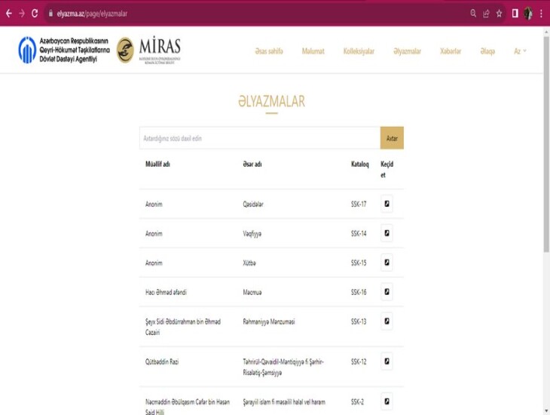The height and width of the screenshot is (415, 550).
Task: Open the Xəbərlər menu item
Action: [451, 51]
